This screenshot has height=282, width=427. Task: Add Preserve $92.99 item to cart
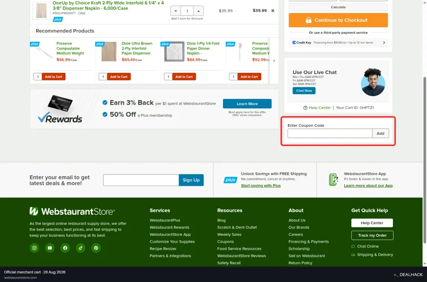click(249, 77)
